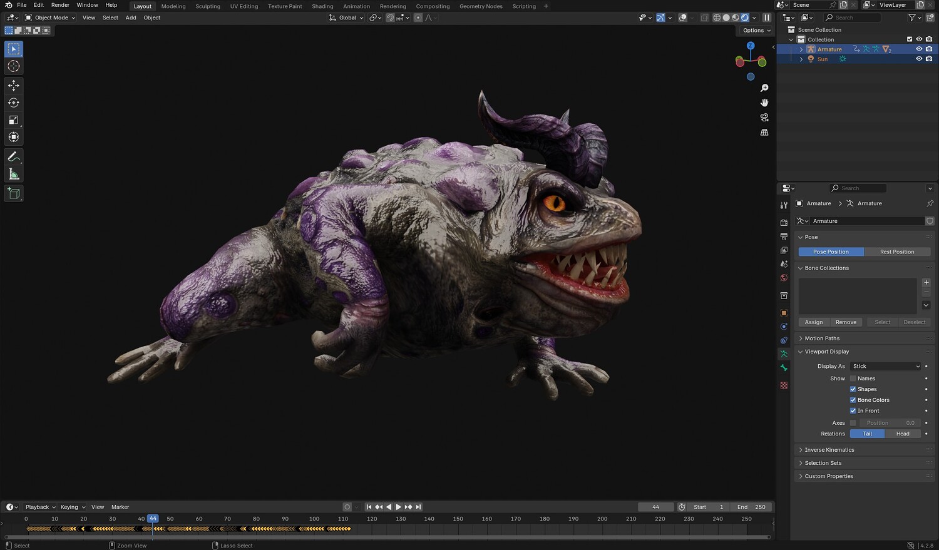The width and height of the screenshot is (939, 550).
Task: Open the Display As Stick dropdown
Action: coord(886,367)
